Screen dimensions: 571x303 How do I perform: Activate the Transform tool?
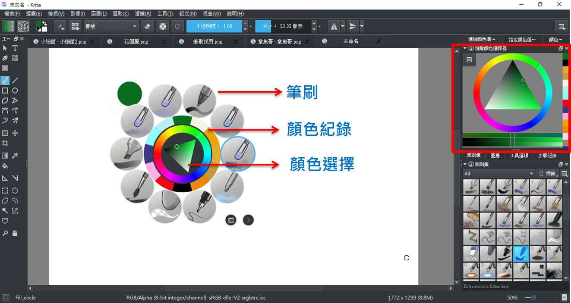(5, 133)
